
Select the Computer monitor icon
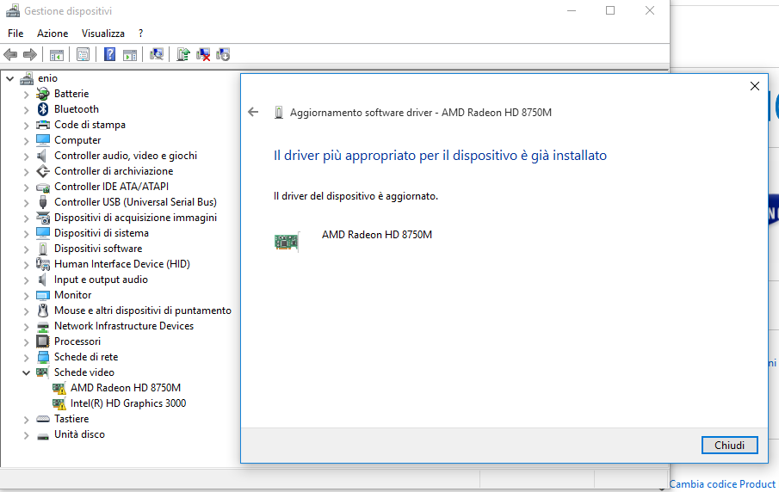pos(43,140)
